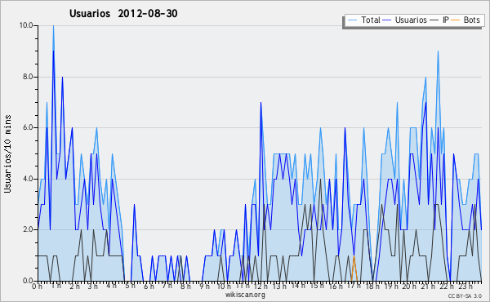The height and width of the screenshot is (302, 490).
Task: Click the "6 h" x-axis label
Action: 149,286
